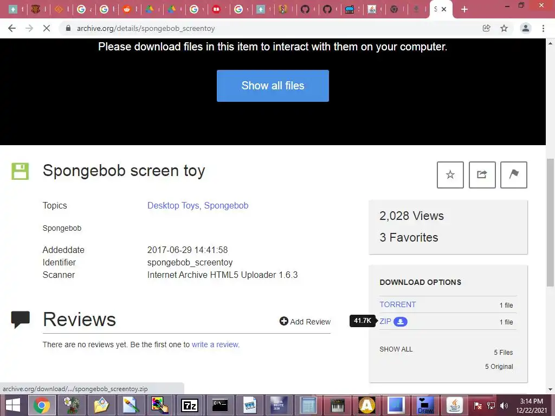This screenshot has height=416, width=555.
Task: Open Chrome's three-dot menu
Action: click(543, 28)
